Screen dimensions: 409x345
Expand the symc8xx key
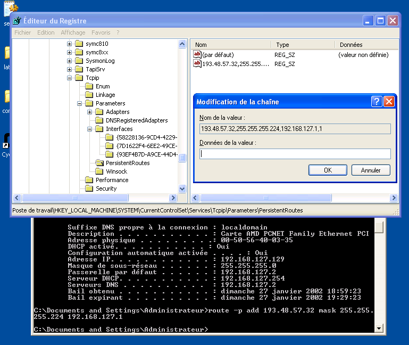(x=69, y=52)
